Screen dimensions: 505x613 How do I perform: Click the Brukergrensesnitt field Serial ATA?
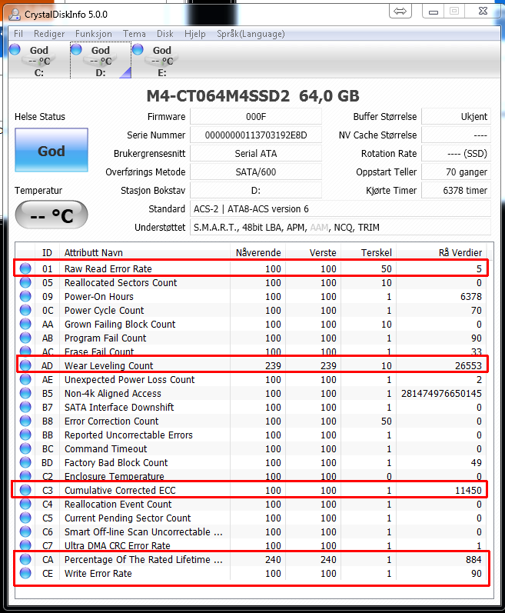tap(256, 153)
